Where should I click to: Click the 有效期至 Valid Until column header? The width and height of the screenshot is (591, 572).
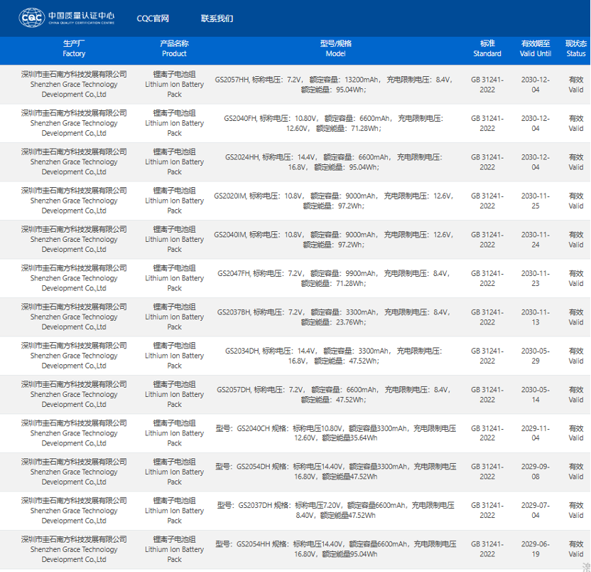coord(536,48)
